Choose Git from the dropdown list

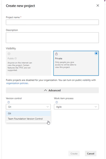(28, 113)
